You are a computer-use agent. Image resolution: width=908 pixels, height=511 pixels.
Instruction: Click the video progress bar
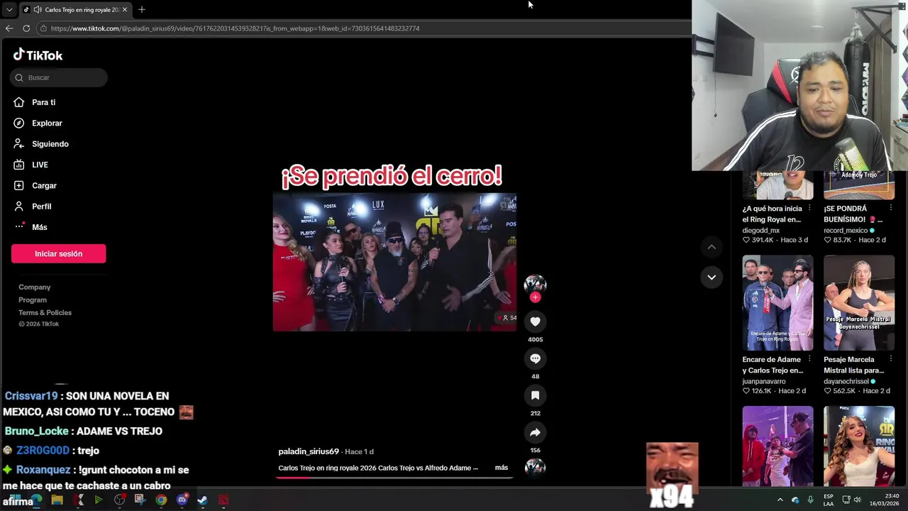pyautogui.click(x=394, y=477)
